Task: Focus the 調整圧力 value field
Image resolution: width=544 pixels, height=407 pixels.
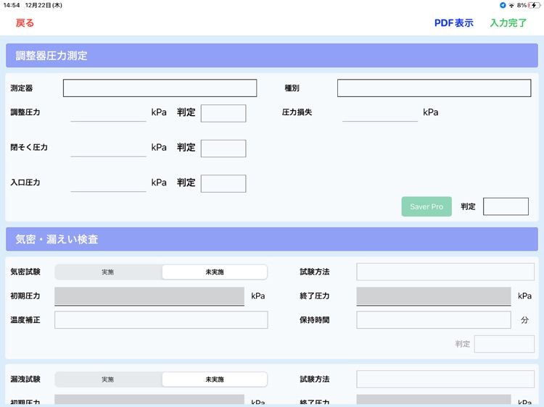Action: [108, 113]
